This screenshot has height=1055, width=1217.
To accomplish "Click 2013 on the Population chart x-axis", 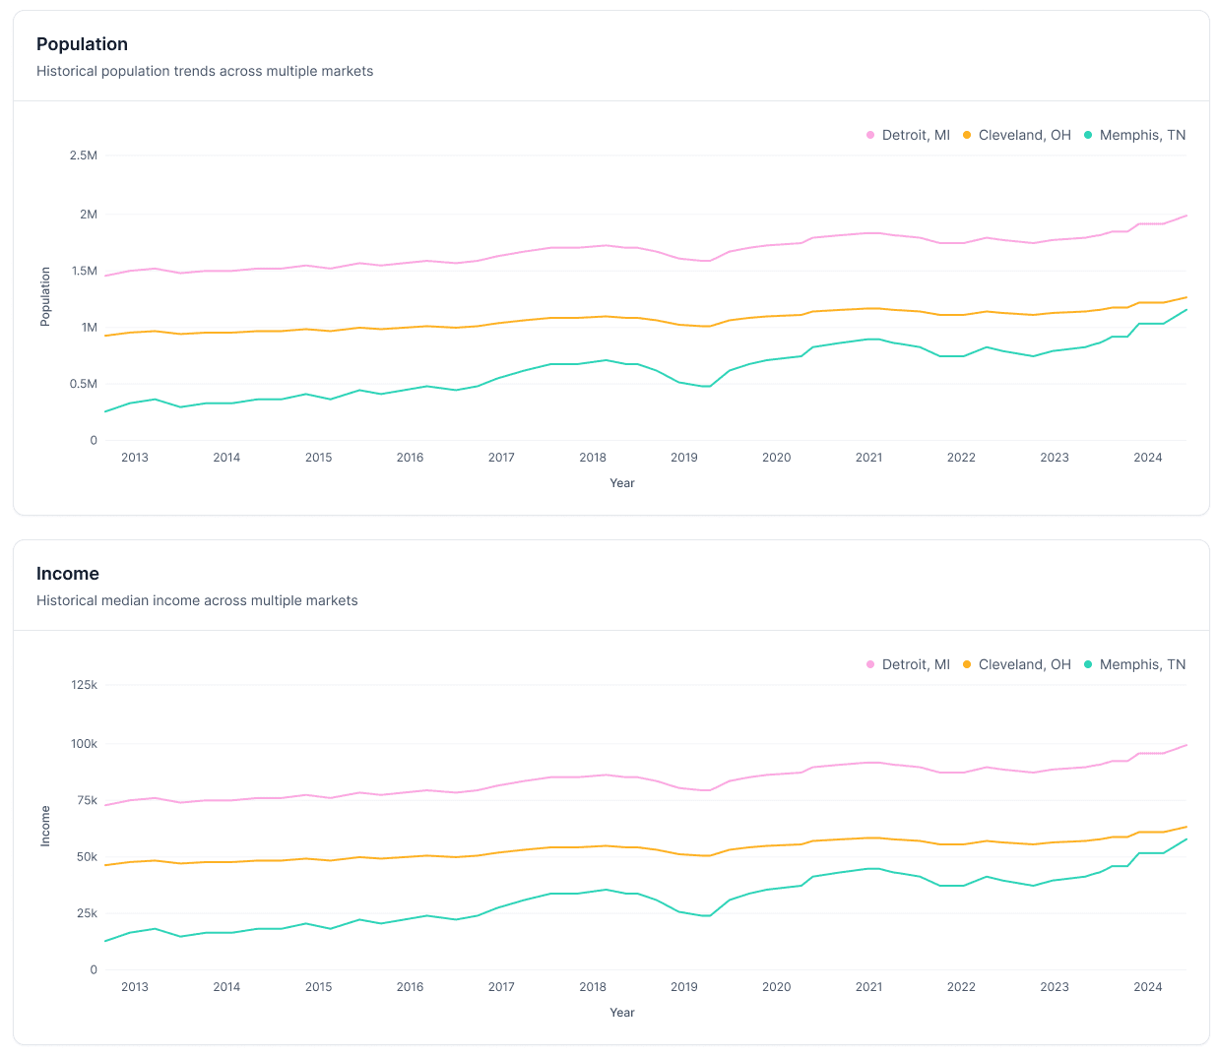I will tap(135, 458).
